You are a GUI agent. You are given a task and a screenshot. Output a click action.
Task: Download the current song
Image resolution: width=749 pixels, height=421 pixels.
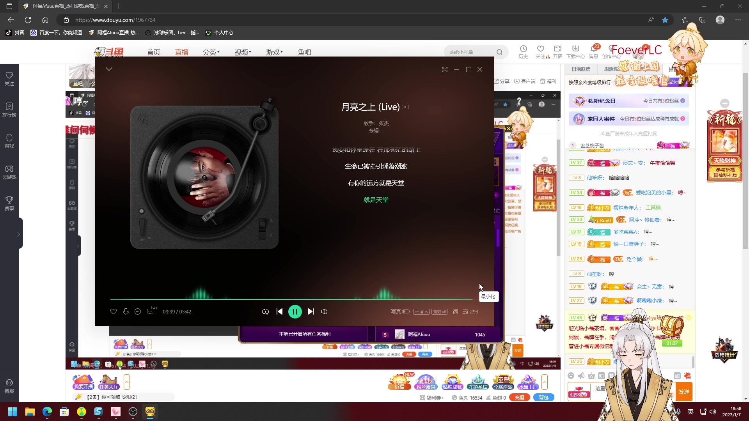(x=126, y=311)
